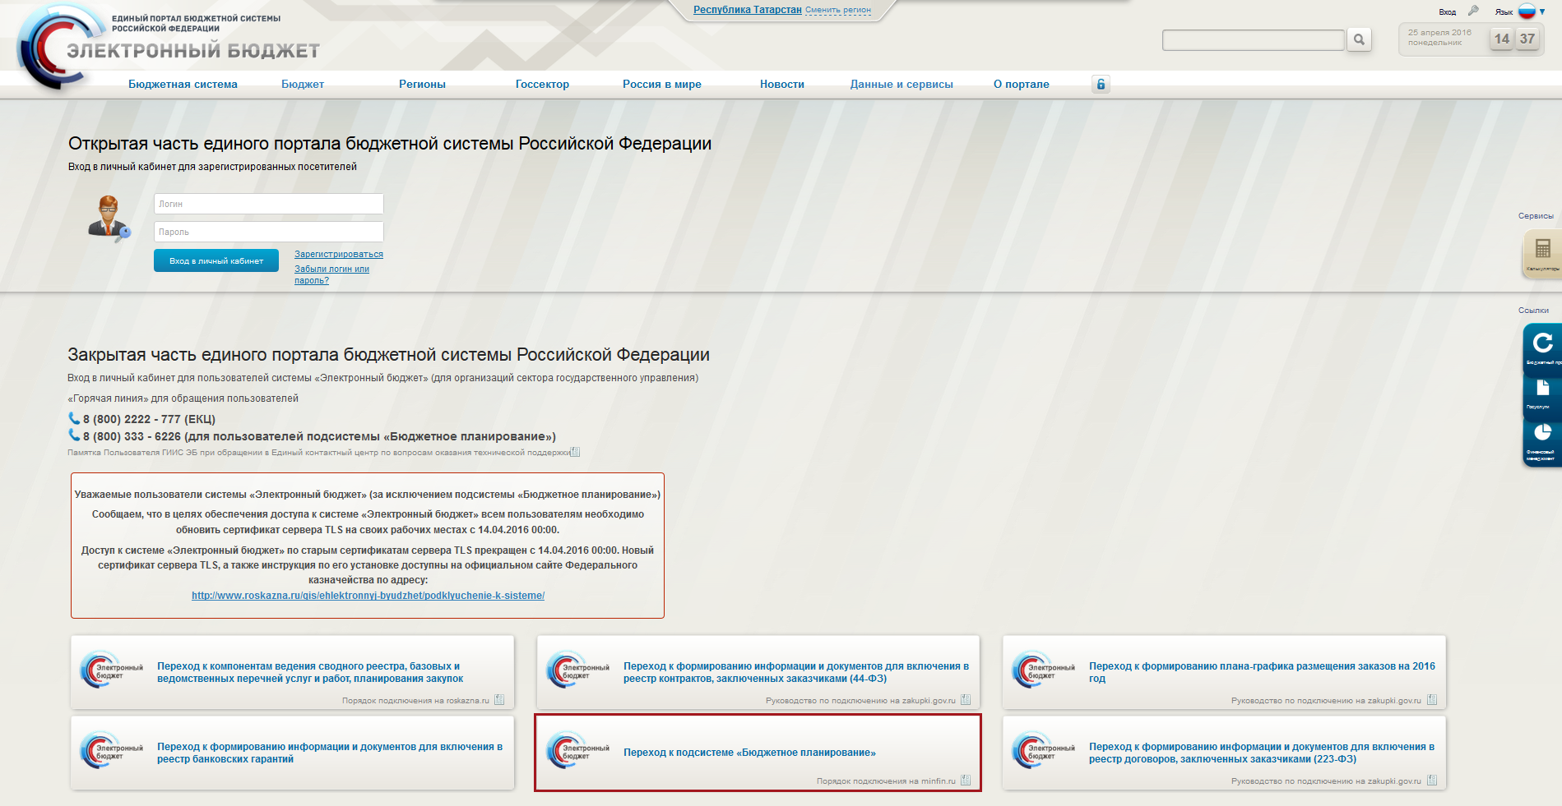Image resolution: width=1562 pixels, height=806 pixels.
Task: Open transition link for плана-графика размещения заказов 2016
Action: click(x=1262, y=672)
